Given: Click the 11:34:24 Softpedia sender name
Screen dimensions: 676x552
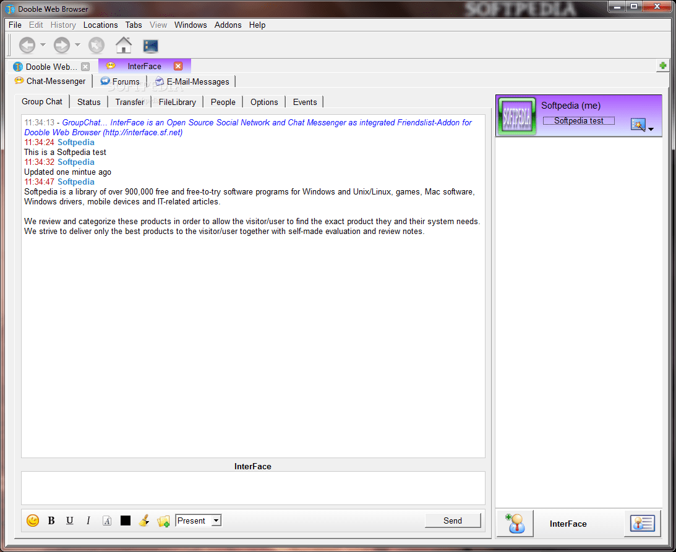Looking at the screenshot, I should [76, 142].
